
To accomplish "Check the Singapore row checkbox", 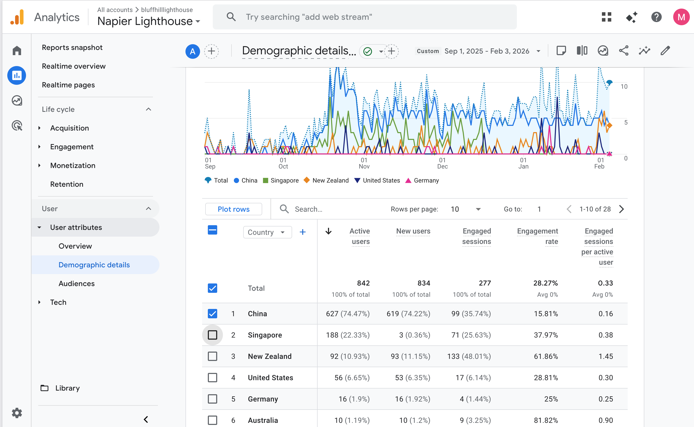I will pyautogui.click(x=213, y=335).
